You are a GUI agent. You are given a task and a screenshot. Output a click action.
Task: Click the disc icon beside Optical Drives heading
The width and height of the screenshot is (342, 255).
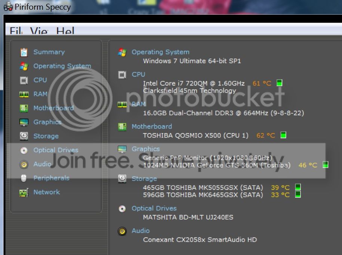pos(122,209)
